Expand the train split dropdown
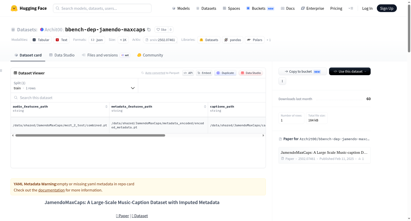 click(74, 85)
